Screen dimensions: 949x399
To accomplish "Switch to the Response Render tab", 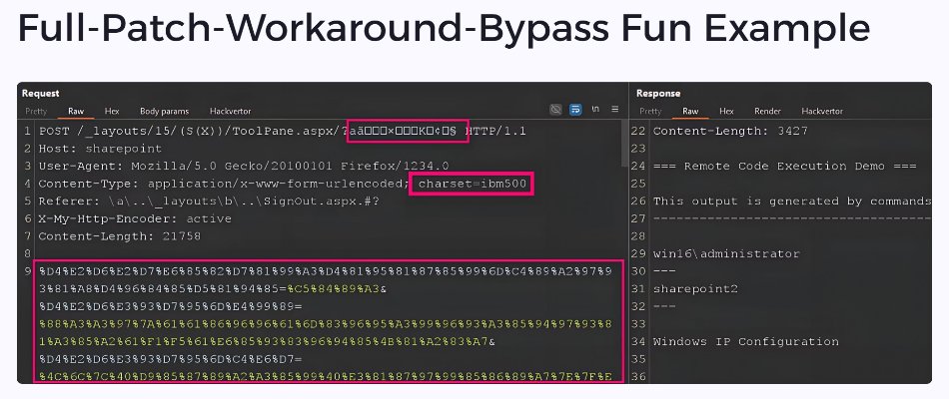I will (767, 112).
